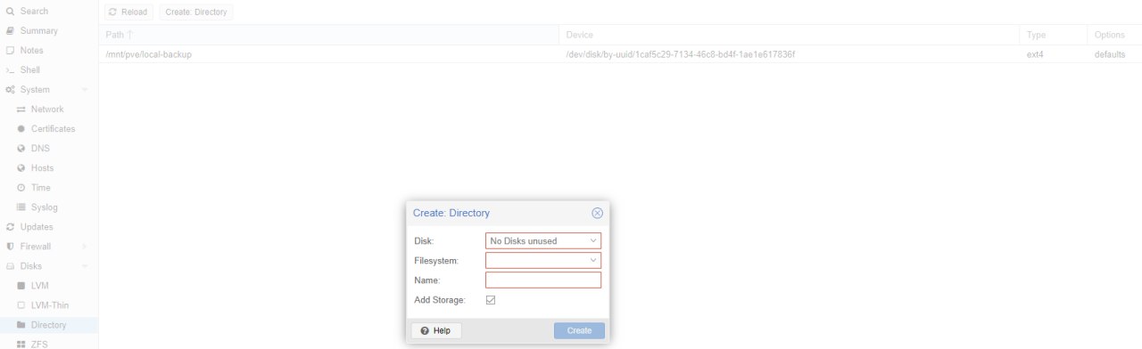Click the Disks drive icon
The height and width of the screenshot is (349, 1142).
coord(10,266)
